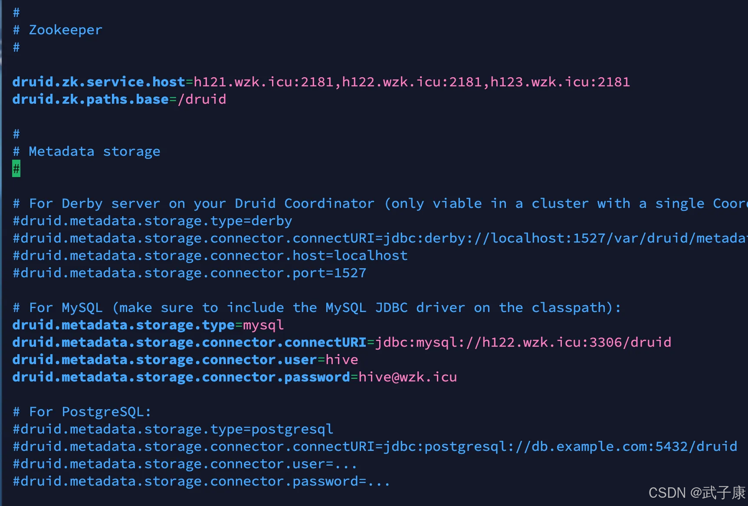
Task: Click the commented connector.host=localhost line
Action: point(210,256)
